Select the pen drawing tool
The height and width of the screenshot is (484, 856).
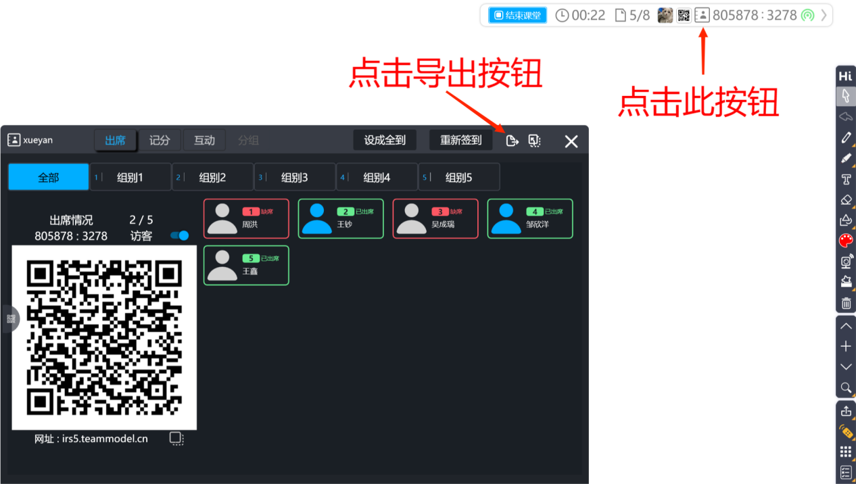(846, 138)
